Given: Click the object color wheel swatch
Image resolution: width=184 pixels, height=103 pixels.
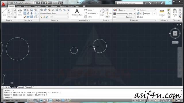Looking at the screenshot, I should pyautogui.click(x=114, y=10).
